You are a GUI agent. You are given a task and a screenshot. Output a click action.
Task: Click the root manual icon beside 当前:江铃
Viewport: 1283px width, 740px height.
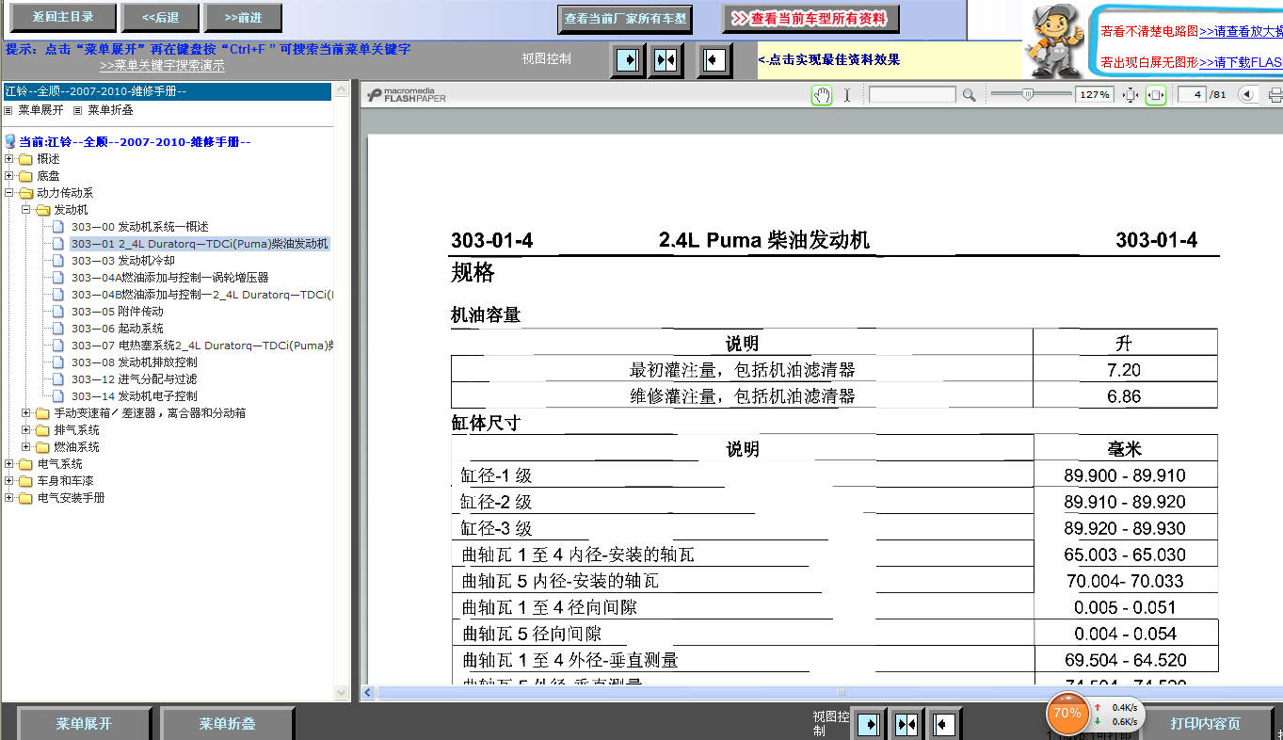10,142
